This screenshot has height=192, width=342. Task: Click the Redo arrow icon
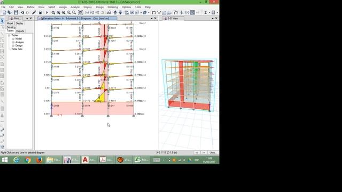(x=28, y=13)
